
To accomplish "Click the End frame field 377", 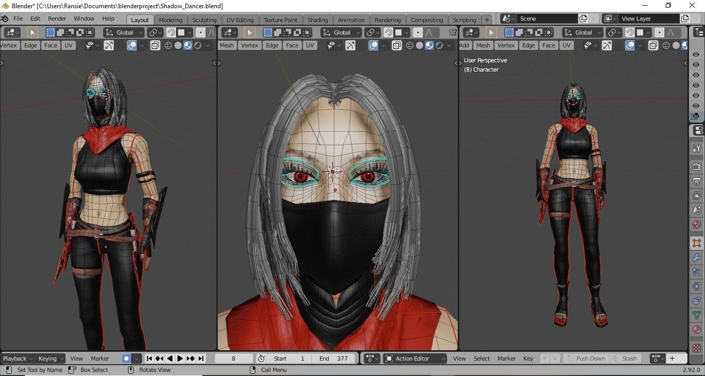I will [x=334, y=358].
